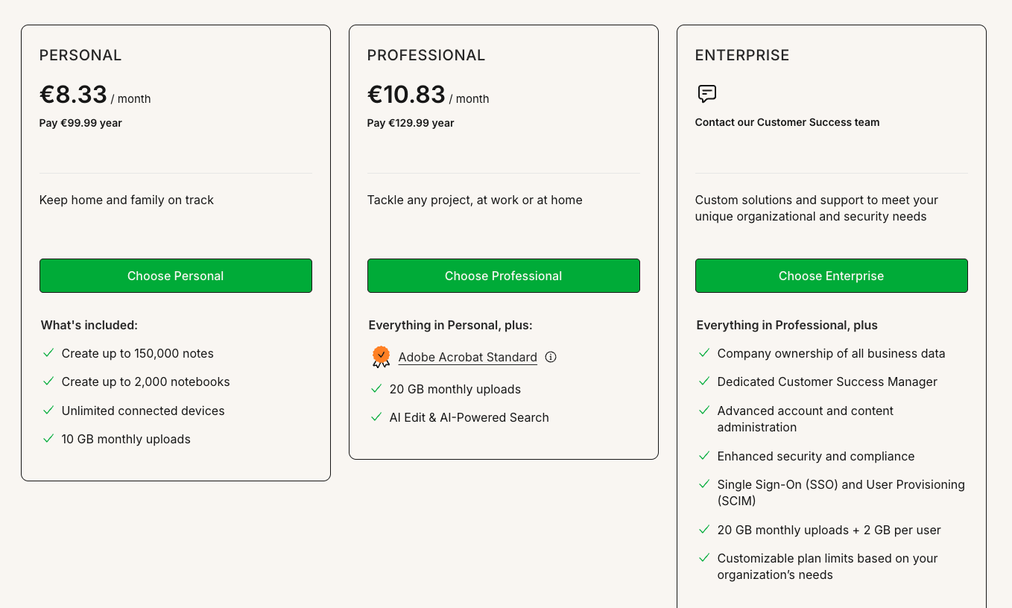Click the €10.83 per month price
This screenshot has width=1012, height=608.
coord(428,95)
